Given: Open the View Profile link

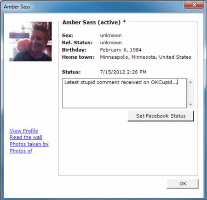Looking at the screenshot, I should 24,131.
